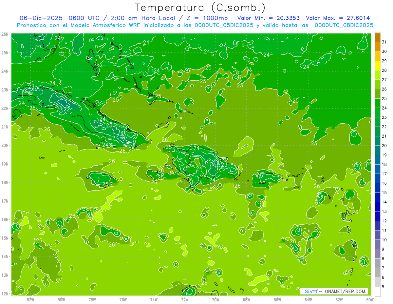The image size is (393, 304).
Task: Click the '20N' latitude axis label
Action: (5, 145)
